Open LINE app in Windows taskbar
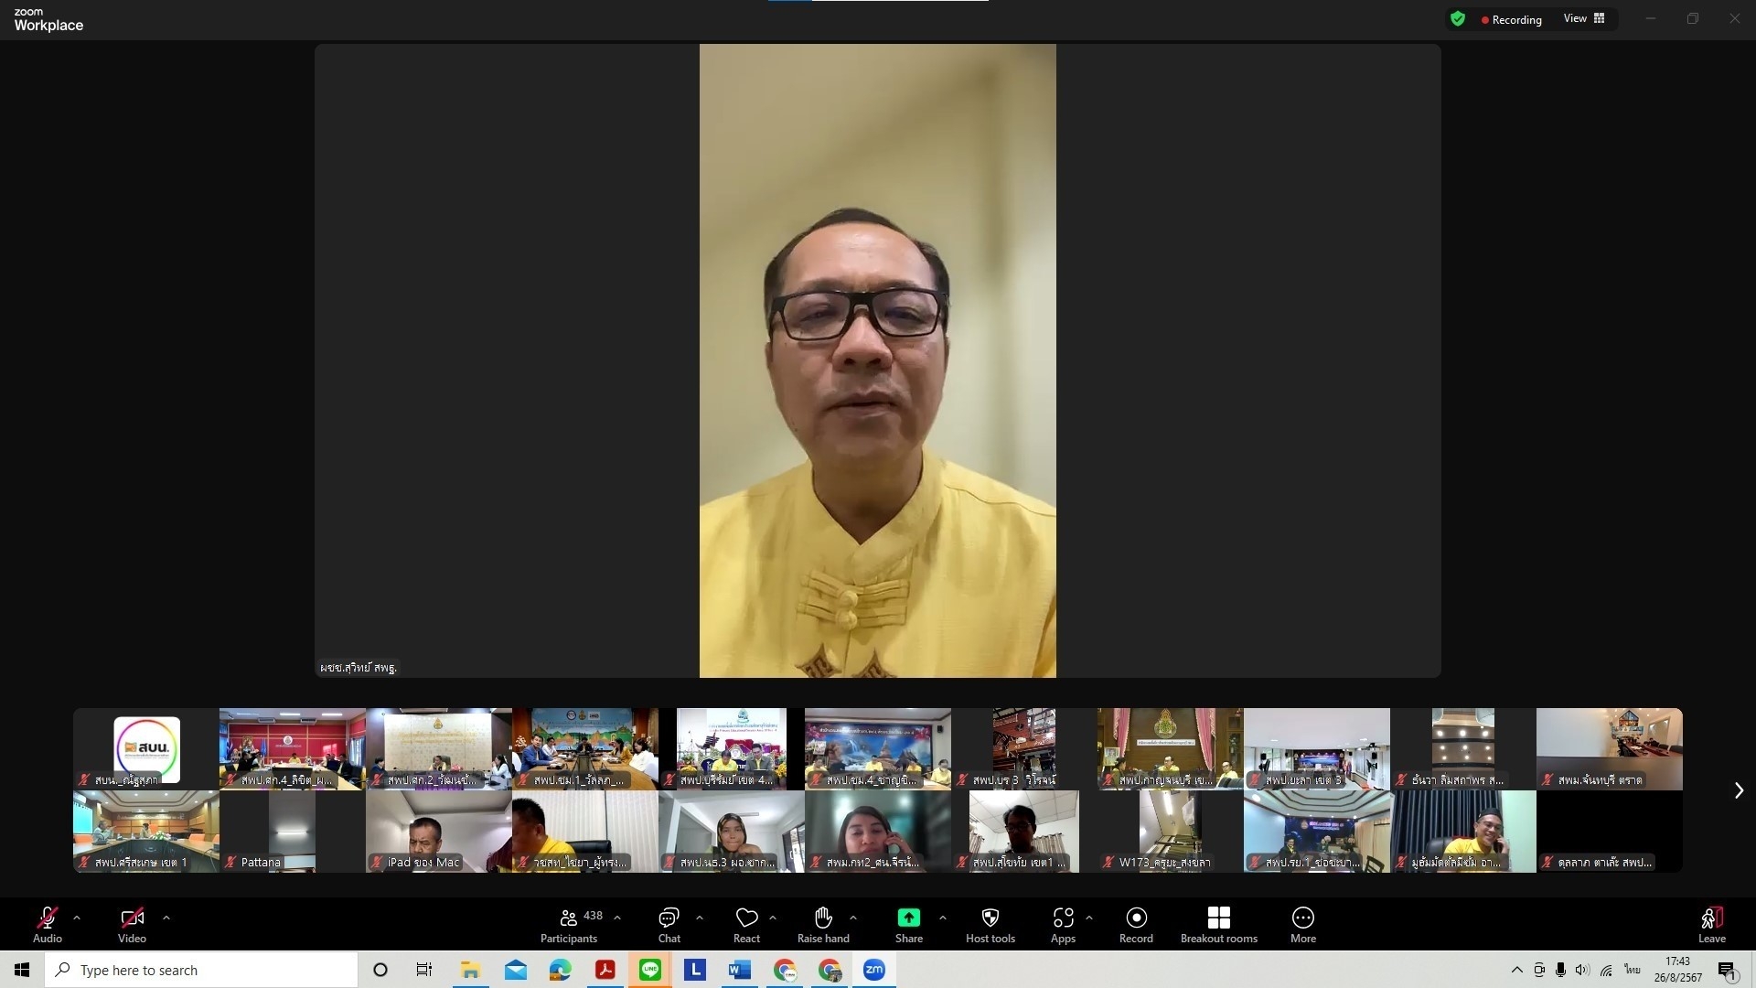Screen dimensions: 1756x988 [x=650, y=970]
